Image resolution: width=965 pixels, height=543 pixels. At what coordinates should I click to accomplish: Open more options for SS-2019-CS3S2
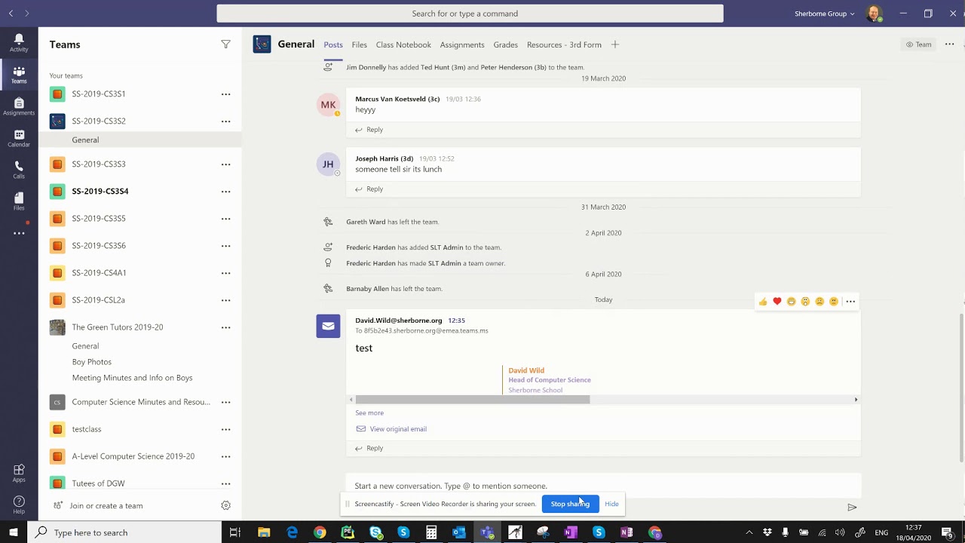pos(225,121)
